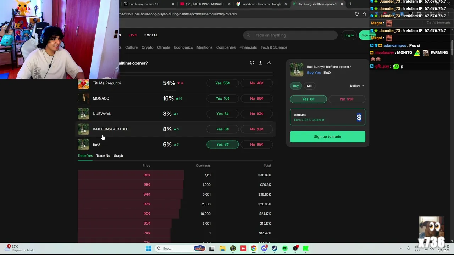
Task: Open a new browser tab with plus
Action: 350,4
